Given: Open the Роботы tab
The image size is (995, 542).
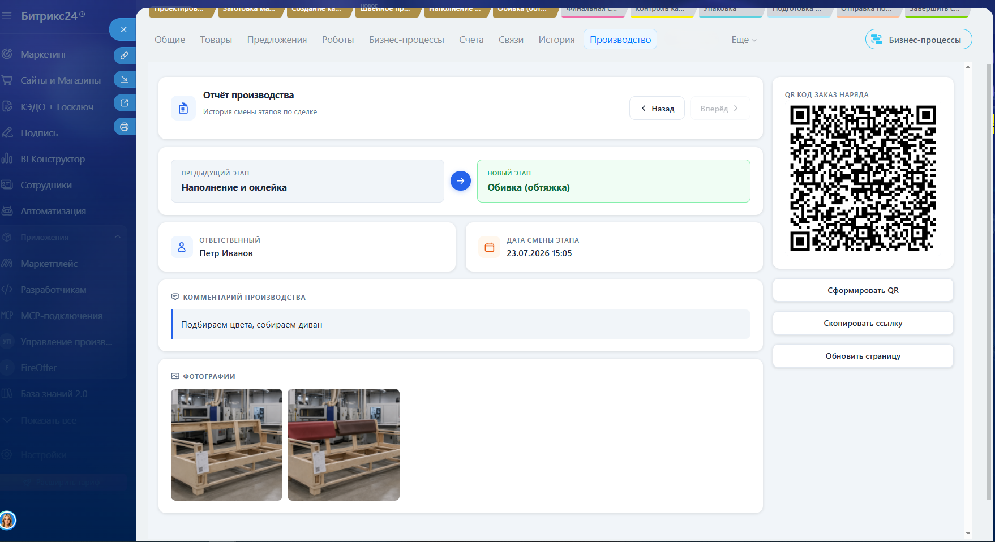Looking at the screenshot, I should click(338, 40).
